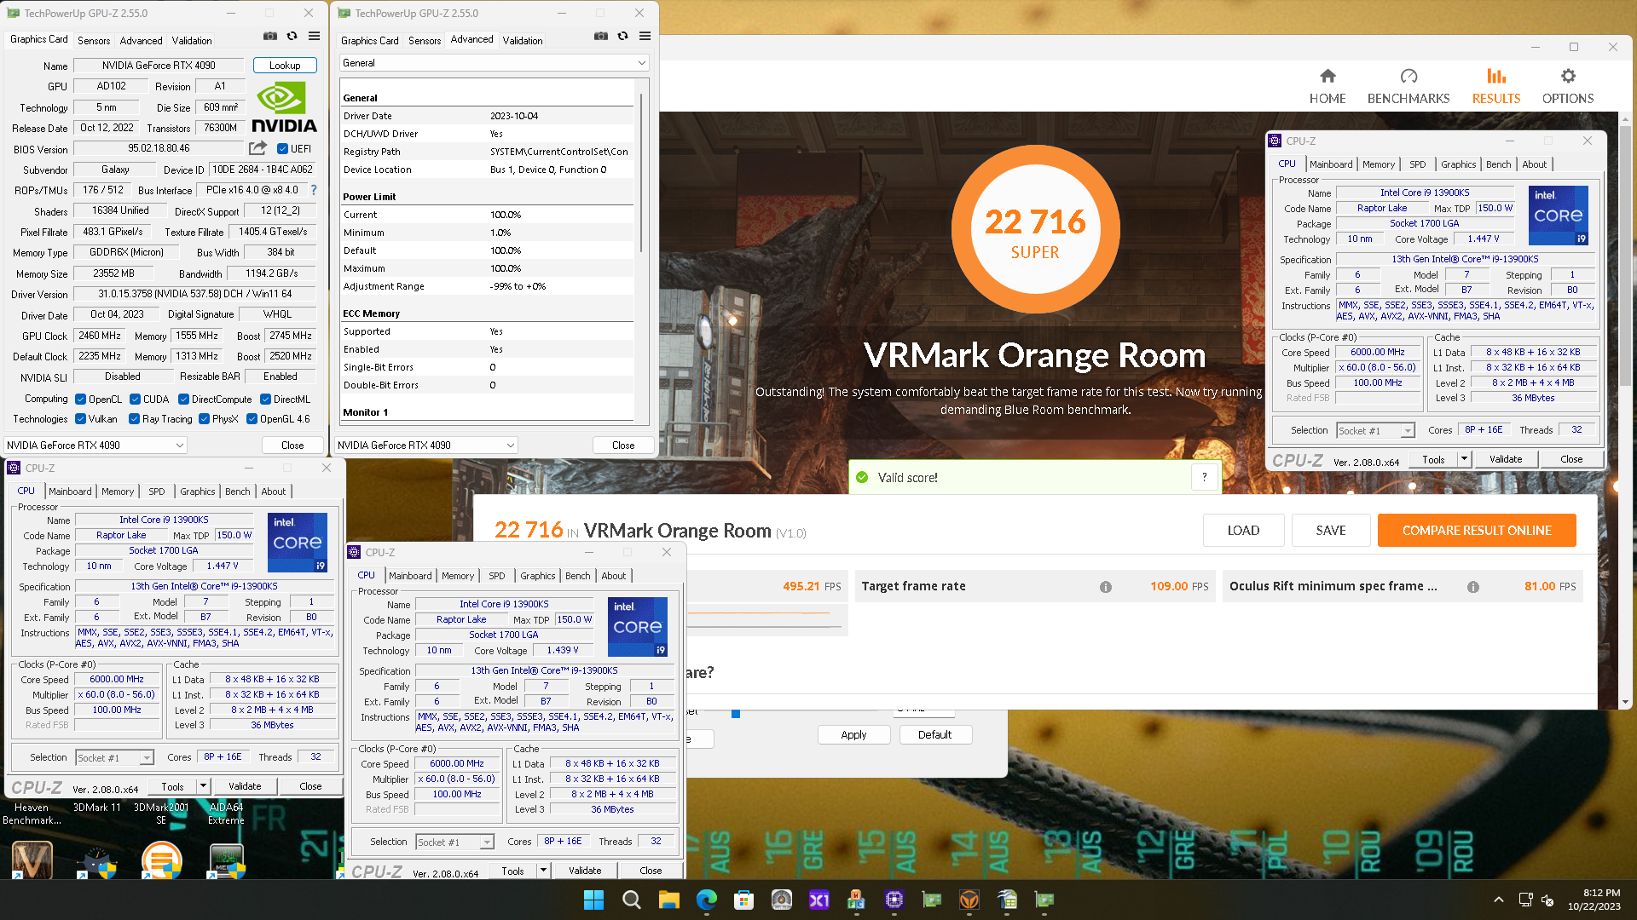
Task: Open Socket #1 selection in middle CPU-Z
Action: (x=454, y=842)
